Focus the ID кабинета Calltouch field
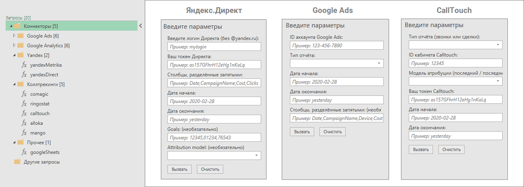 coord(455,63)
